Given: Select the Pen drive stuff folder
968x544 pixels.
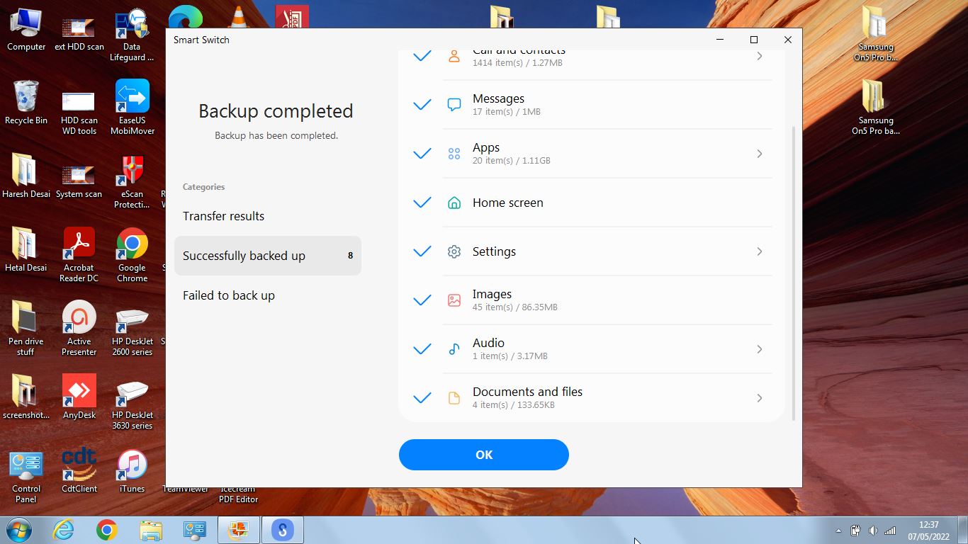Looking at the screenshot, I should coord(26,328).
